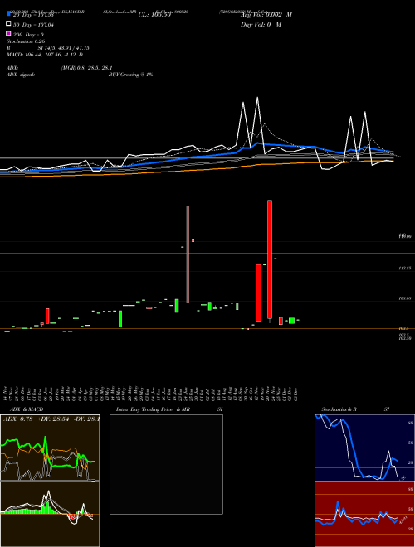Click the white 50 Day legend swatch

(x=8, y=24)
